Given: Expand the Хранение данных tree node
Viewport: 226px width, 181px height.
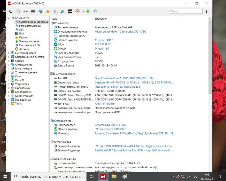Looking at the screenshot, I should pos(9,73).
